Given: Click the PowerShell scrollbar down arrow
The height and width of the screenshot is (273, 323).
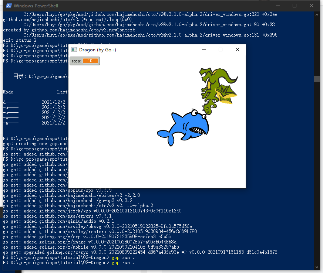Looking at the screenshot, I should click(x=317, y=267).
